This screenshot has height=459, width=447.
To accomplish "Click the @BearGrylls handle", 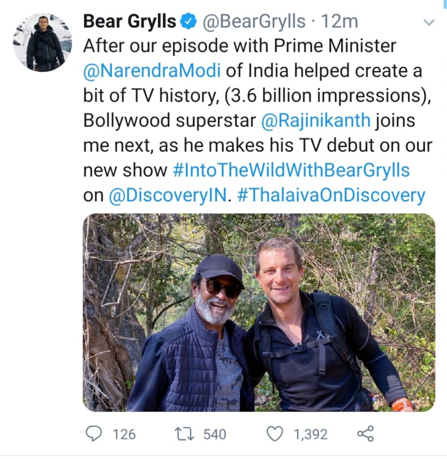I will (x=254, y=22).
